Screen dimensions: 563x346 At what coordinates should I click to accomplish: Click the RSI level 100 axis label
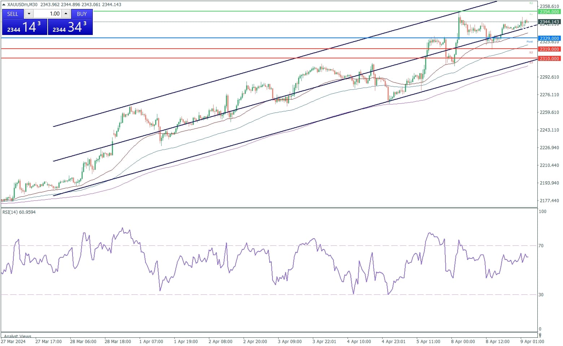[542, 212]
